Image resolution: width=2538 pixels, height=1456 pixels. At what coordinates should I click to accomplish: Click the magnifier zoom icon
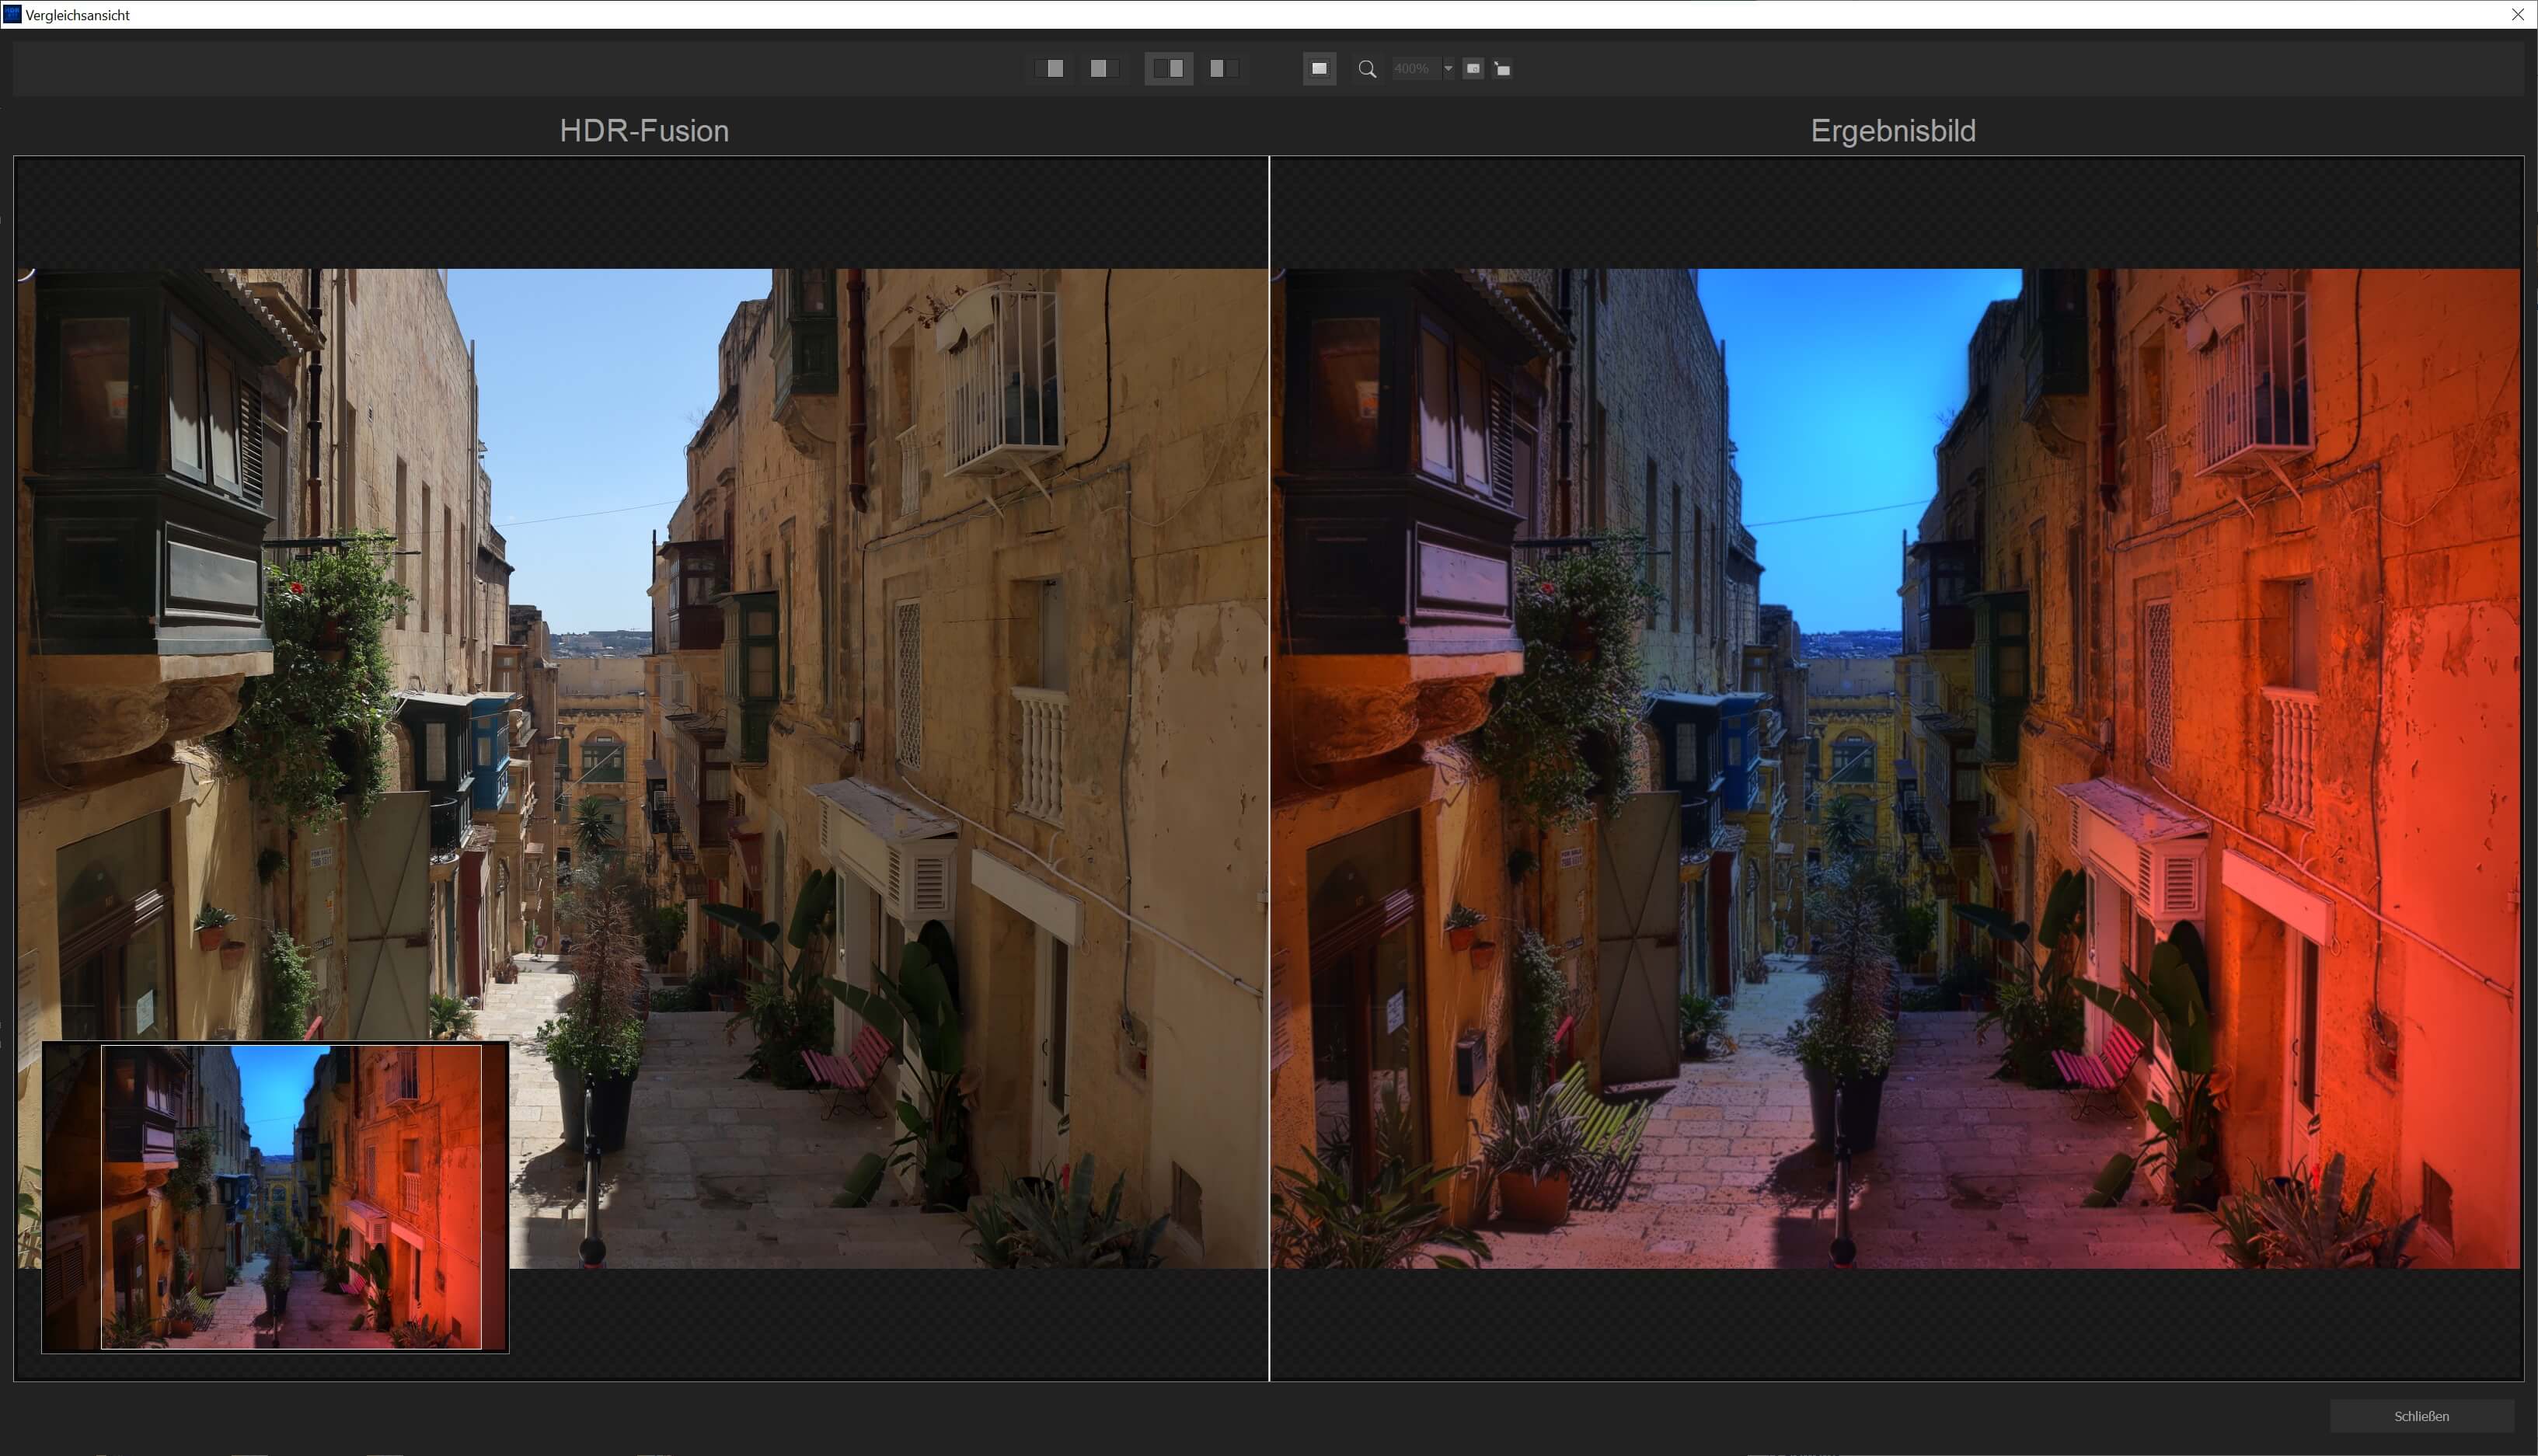coord(1367,69)
